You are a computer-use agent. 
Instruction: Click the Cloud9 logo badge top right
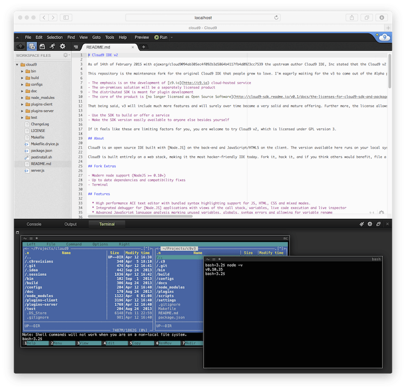click(x=384, y=37)
